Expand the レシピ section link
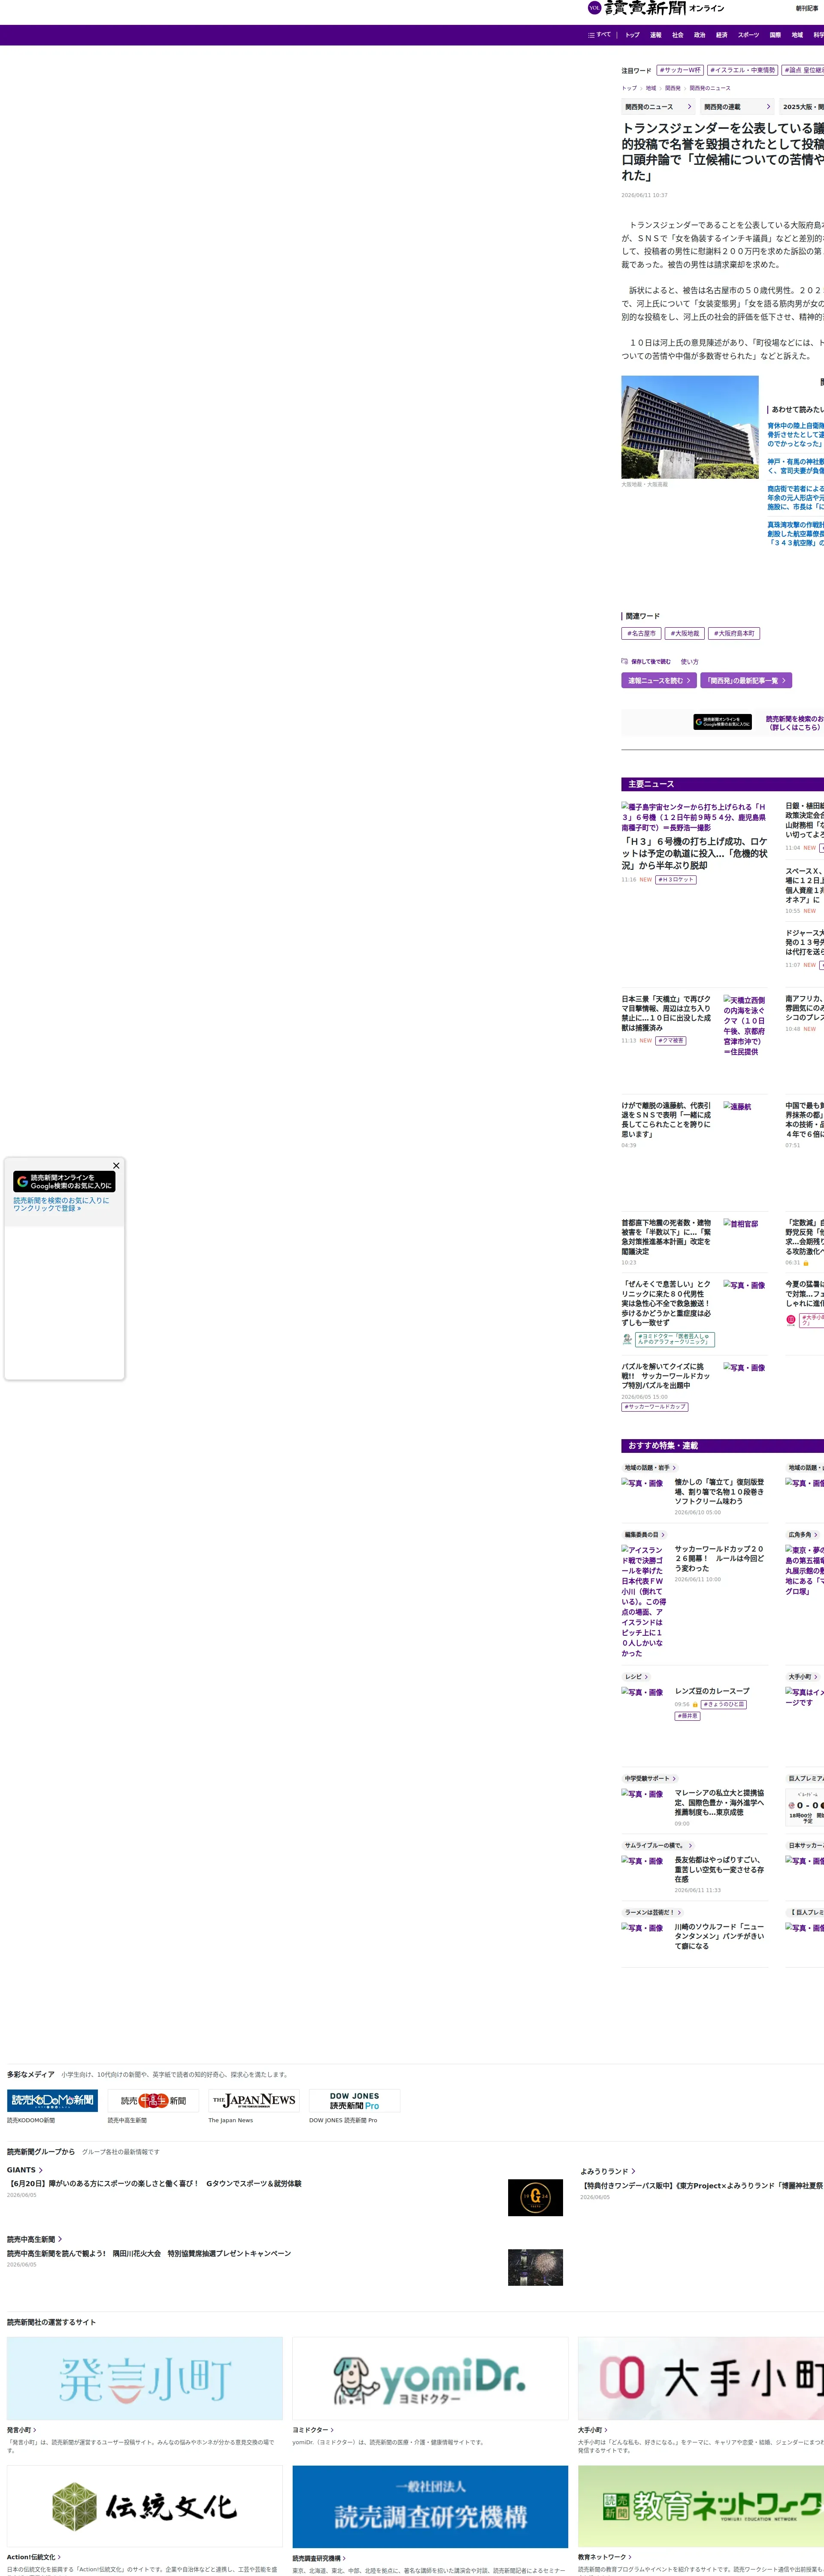Viewport: 824px width, 2576px height. coord(636,1677)
